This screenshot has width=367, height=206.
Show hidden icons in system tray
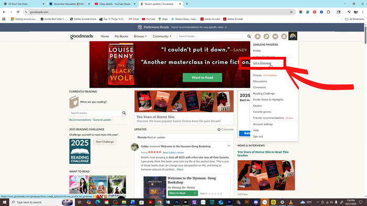tap(318, 202)
